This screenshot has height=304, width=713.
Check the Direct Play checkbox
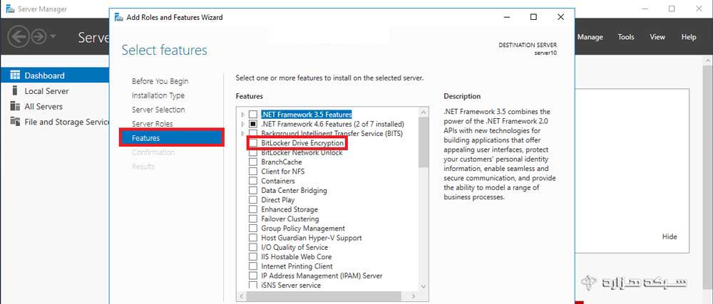pyautogui.click(x=253, y=200)
